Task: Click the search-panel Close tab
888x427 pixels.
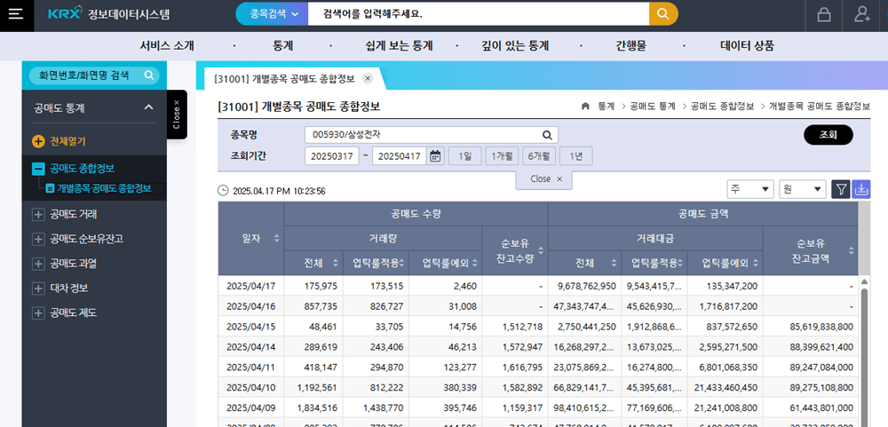Action: [544, 179]
